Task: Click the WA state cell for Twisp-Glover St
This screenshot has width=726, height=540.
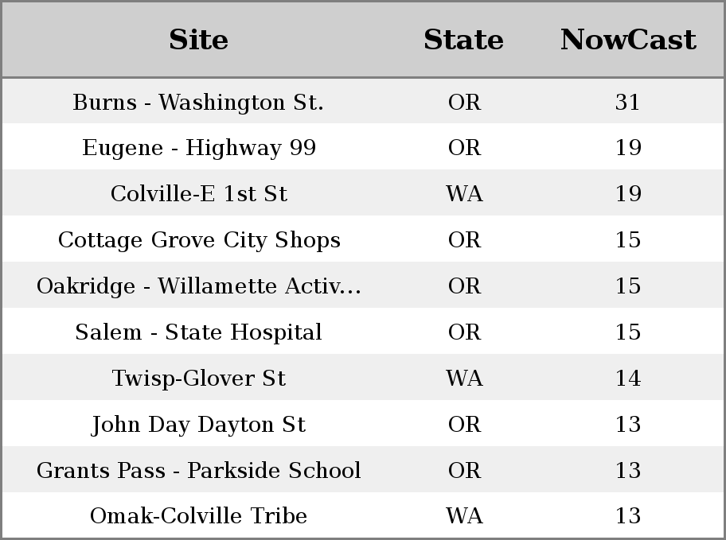Action: point(464,378)
